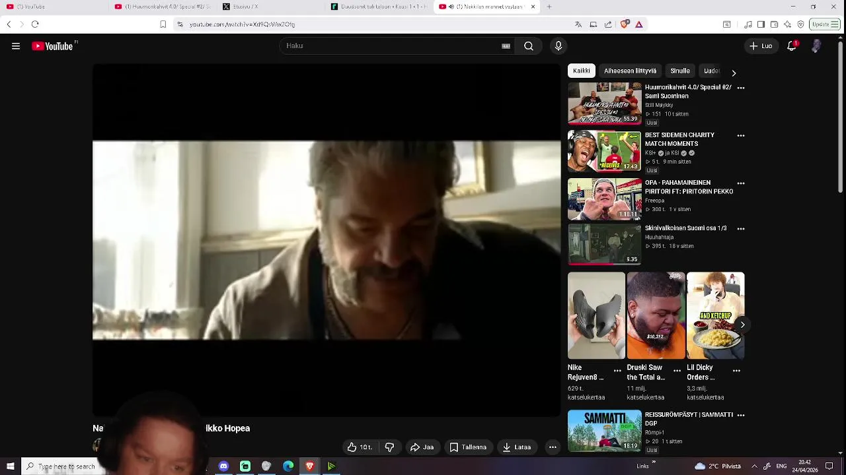Viewport: 846px width, 475px height.
Task: Go back with the browser back arrow
Action: (9, 24)
